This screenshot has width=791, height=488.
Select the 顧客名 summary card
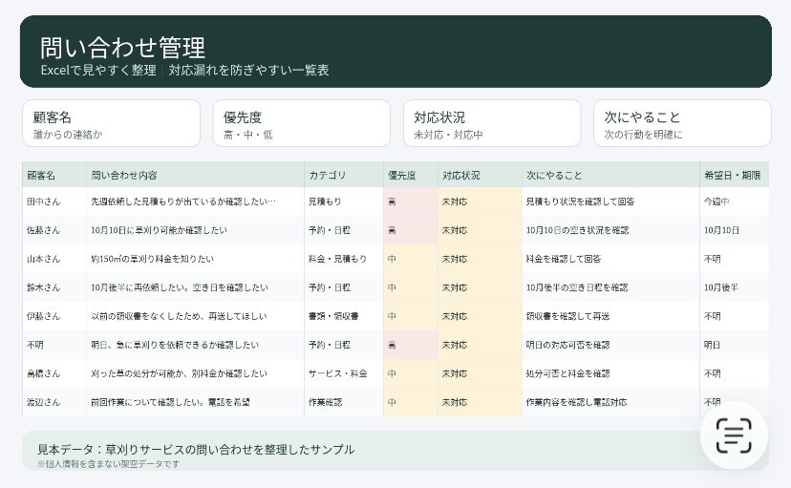coord(112,123)
